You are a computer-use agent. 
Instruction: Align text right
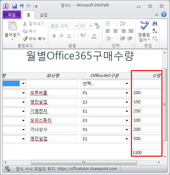[123, 31]
